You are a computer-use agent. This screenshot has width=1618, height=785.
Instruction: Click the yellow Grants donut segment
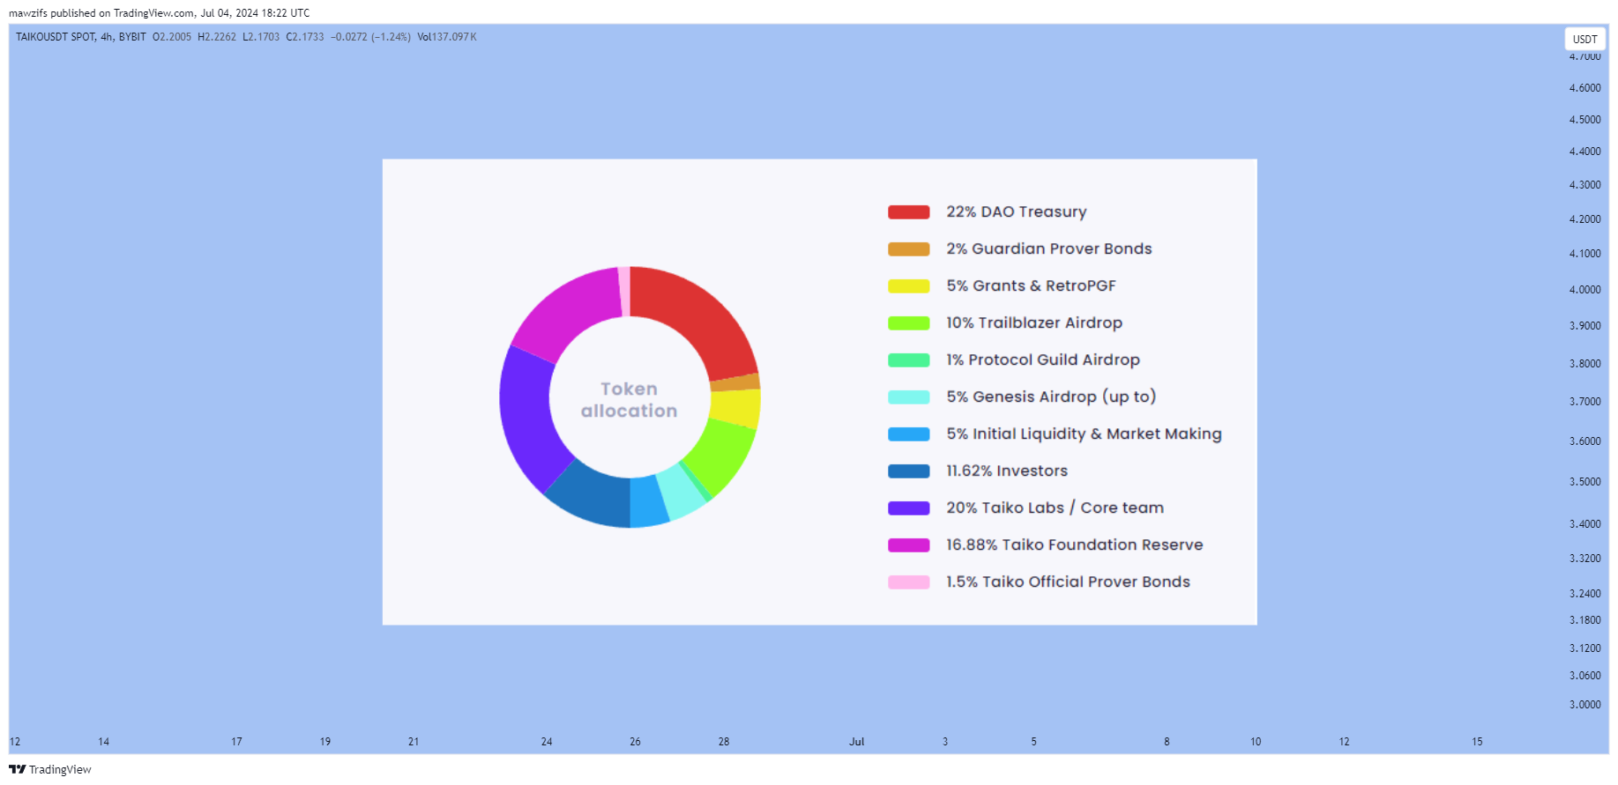(737, 409)
